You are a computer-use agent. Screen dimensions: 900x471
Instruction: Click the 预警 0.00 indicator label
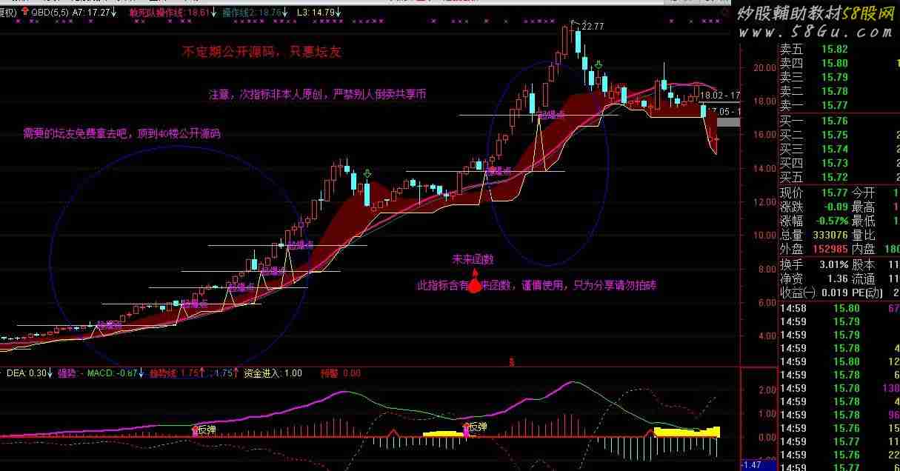[x=341, y=373]
